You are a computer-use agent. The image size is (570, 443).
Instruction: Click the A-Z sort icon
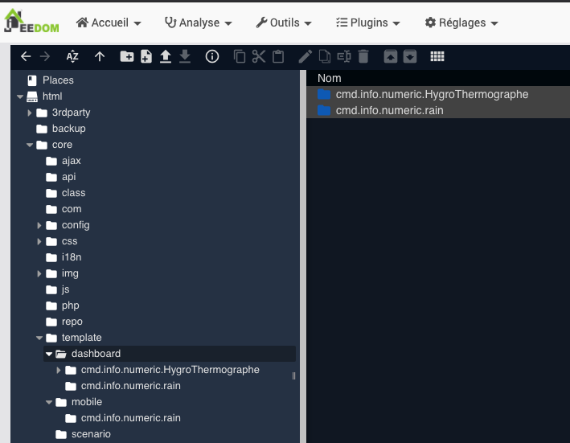coord(72,56)
